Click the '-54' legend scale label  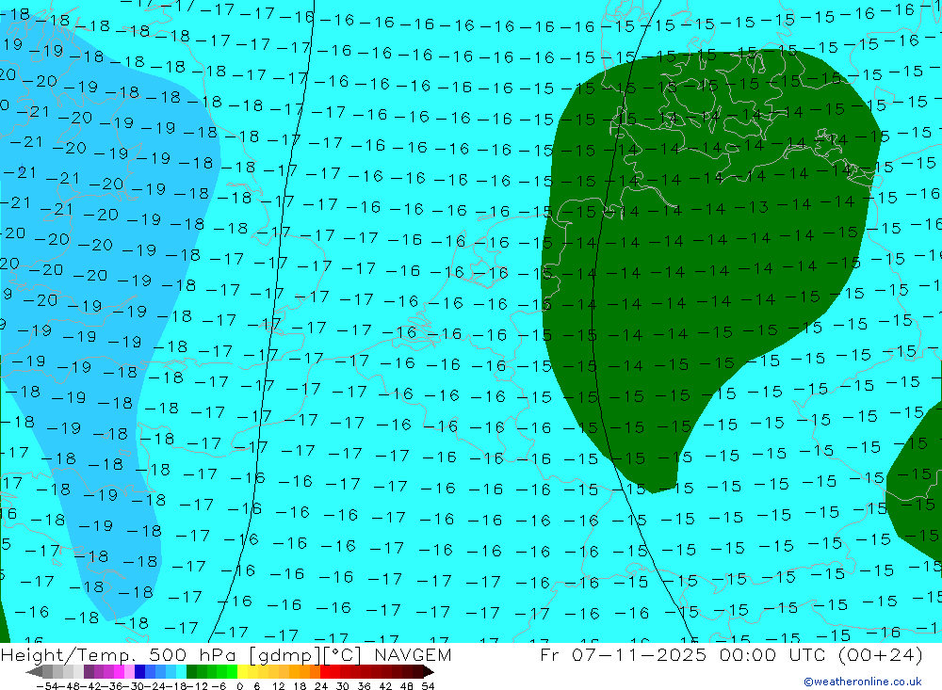(x=47, y=686)
